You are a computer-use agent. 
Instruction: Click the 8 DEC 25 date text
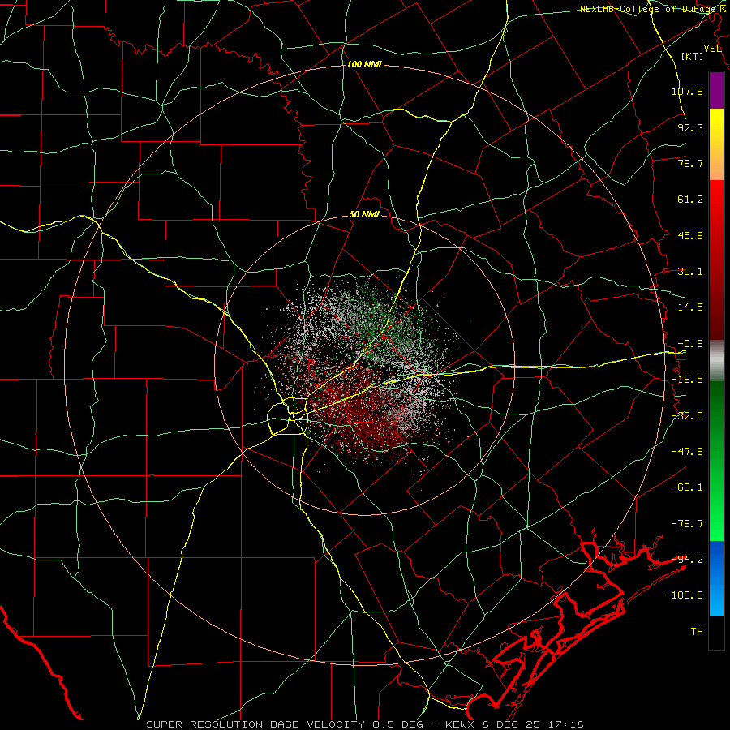510,724
